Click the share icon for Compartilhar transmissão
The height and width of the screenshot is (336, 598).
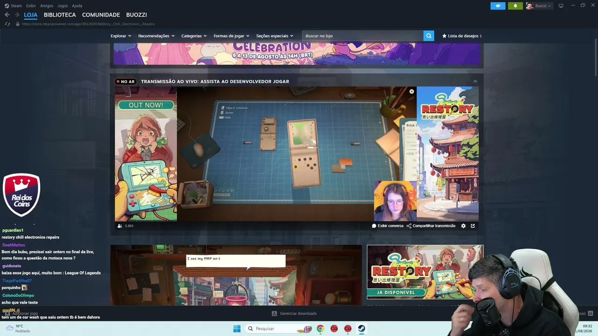tap(409, 226)
